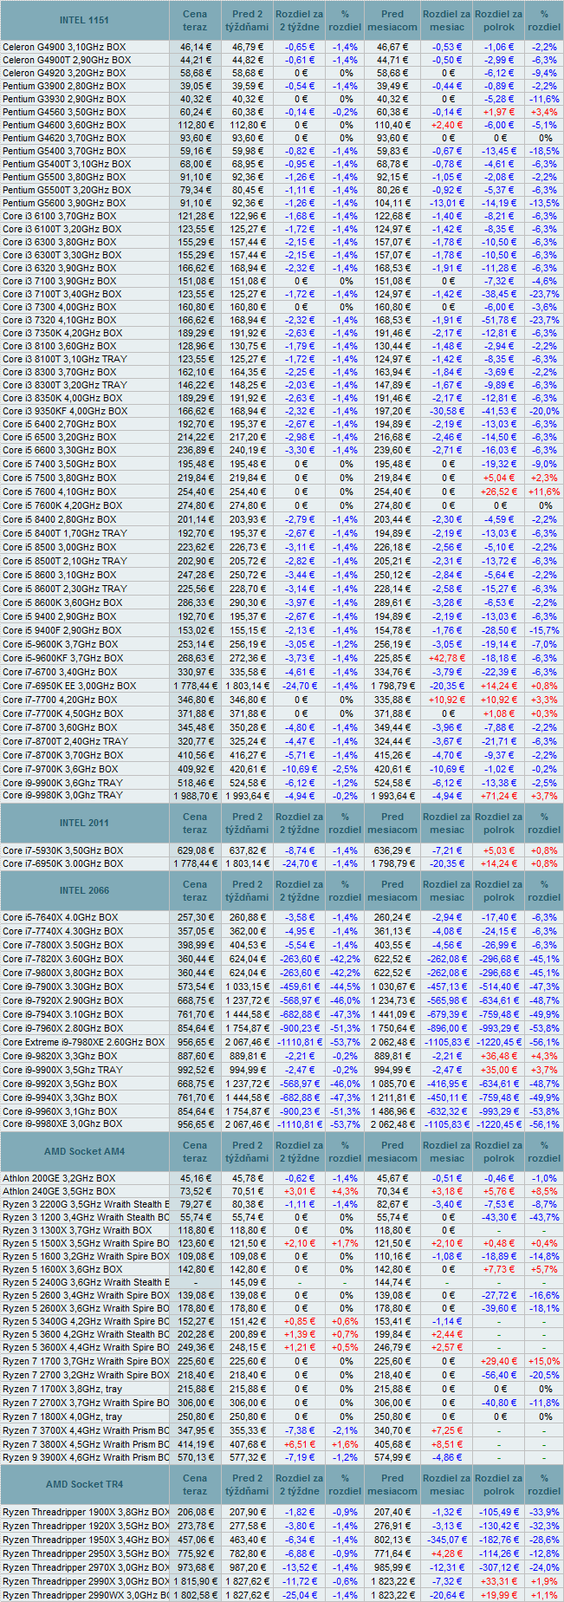Image resolution: width=564 pixels, height=1602 pixels.
Task: Select the -43,7% value in Ryzen 3 1200 row
Action: pos(544,1217)
